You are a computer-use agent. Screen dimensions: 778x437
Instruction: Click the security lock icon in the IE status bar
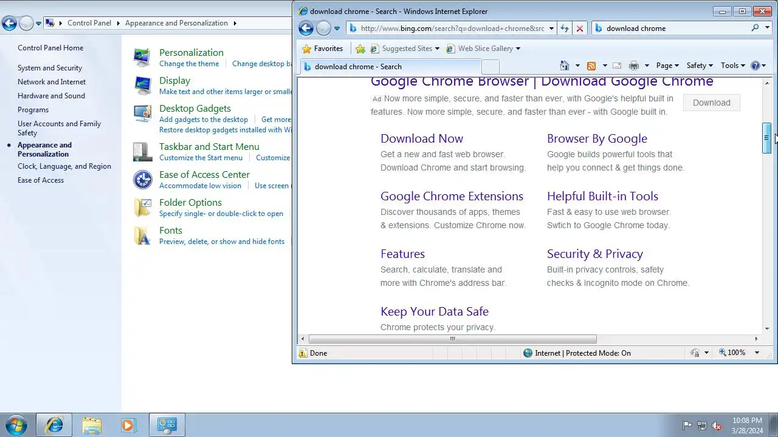[x=695, y=353]
